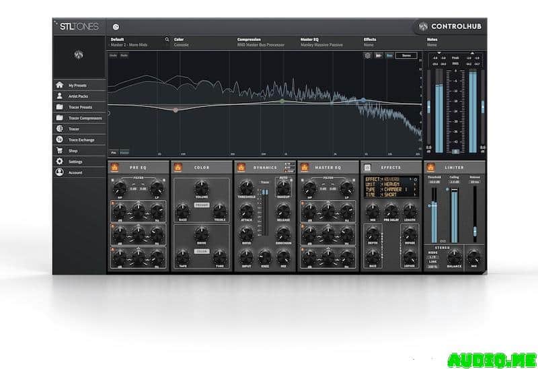Image resolution: width=538 pixels, height=369 pixels.
Task: Click the blue EQ node on the curve
Action: 363,100
